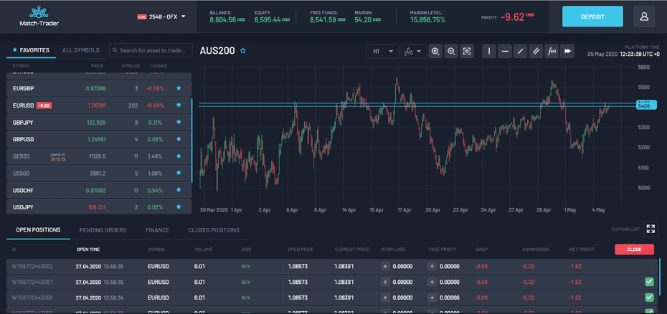This screenshot has width=667, height=314.
Task: Open the account 2548 - QFX dropdown
Action: point(161,16)
